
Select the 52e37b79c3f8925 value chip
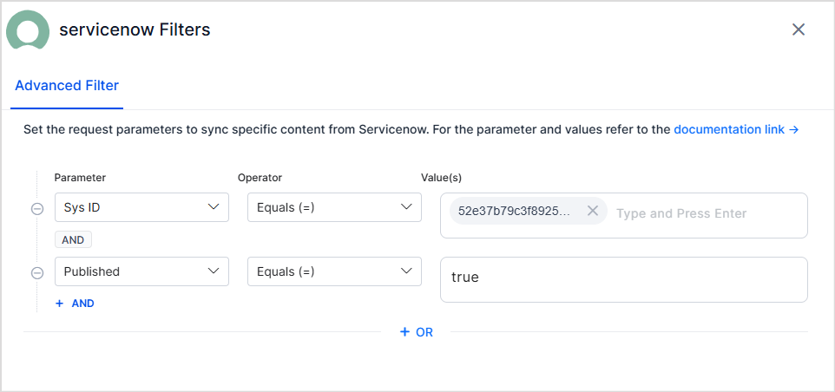pos(515,212)
